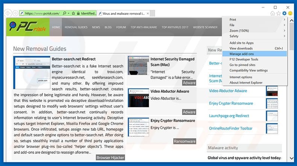
Task: Click Adware tag under Video Abductor
Action: [x=189, y=112]
